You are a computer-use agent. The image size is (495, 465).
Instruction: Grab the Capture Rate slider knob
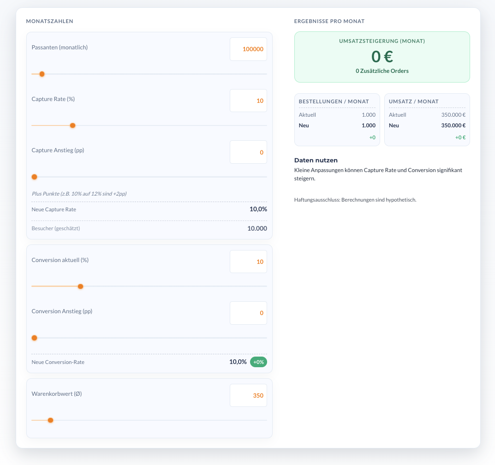tap(72, 125)
